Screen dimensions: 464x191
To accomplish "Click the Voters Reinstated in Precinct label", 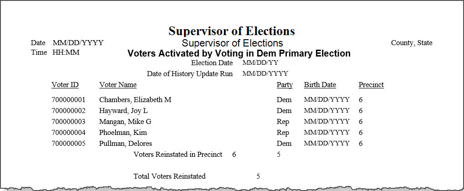I will pyautogui.click(x=178, y=155).
